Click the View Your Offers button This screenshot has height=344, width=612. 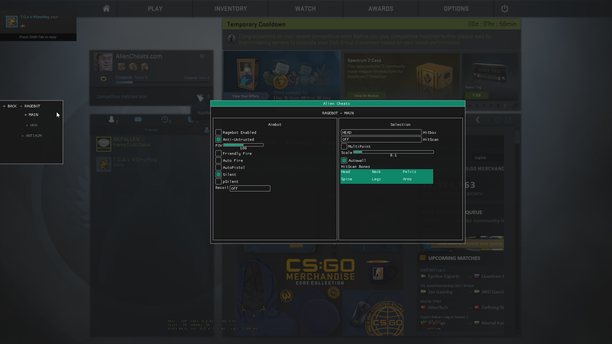[245, 96]
